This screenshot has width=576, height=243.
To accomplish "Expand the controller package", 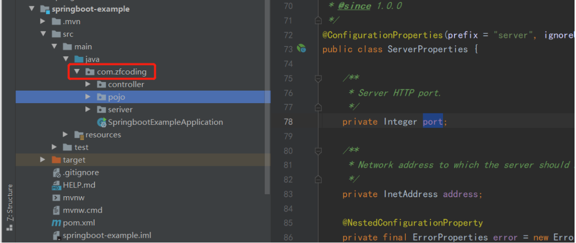I will coord(88,84).
